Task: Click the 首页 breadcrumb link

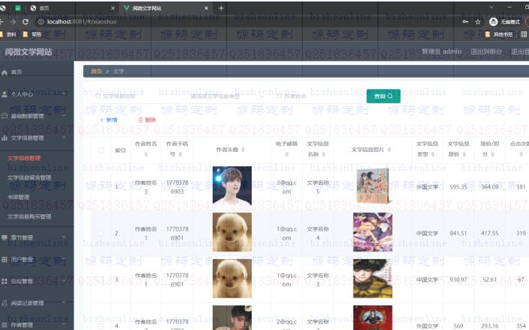Action: (x=97, y=71)
